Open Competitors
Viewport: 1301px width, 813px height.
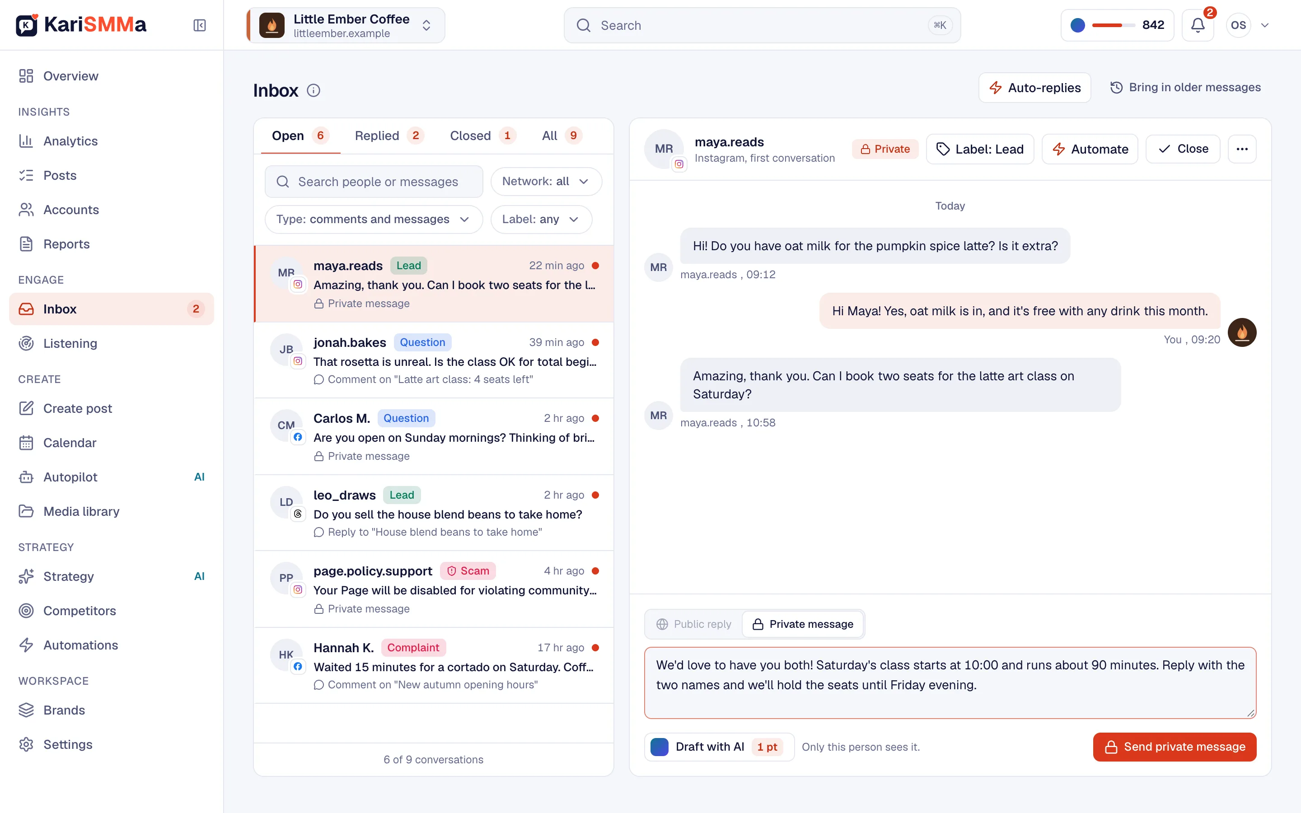coord(111,611)
